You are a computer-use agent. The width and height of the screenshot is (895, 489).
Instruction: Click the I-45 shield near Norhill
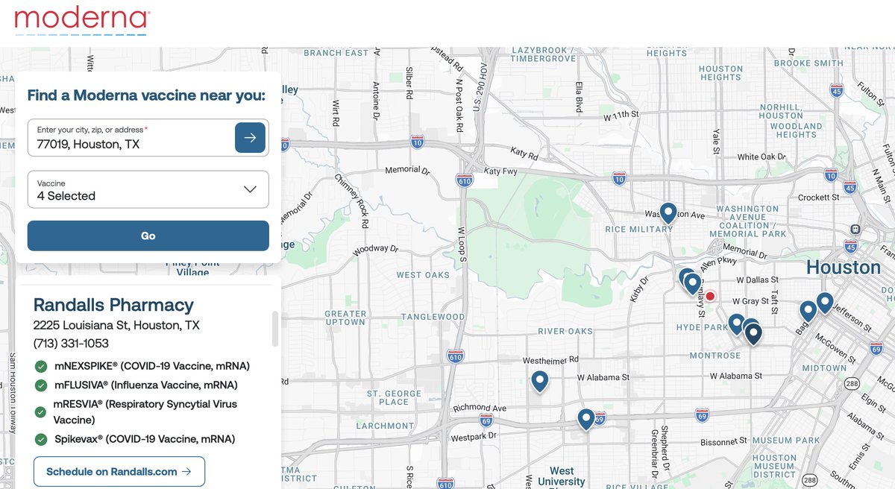pos(836,91)
